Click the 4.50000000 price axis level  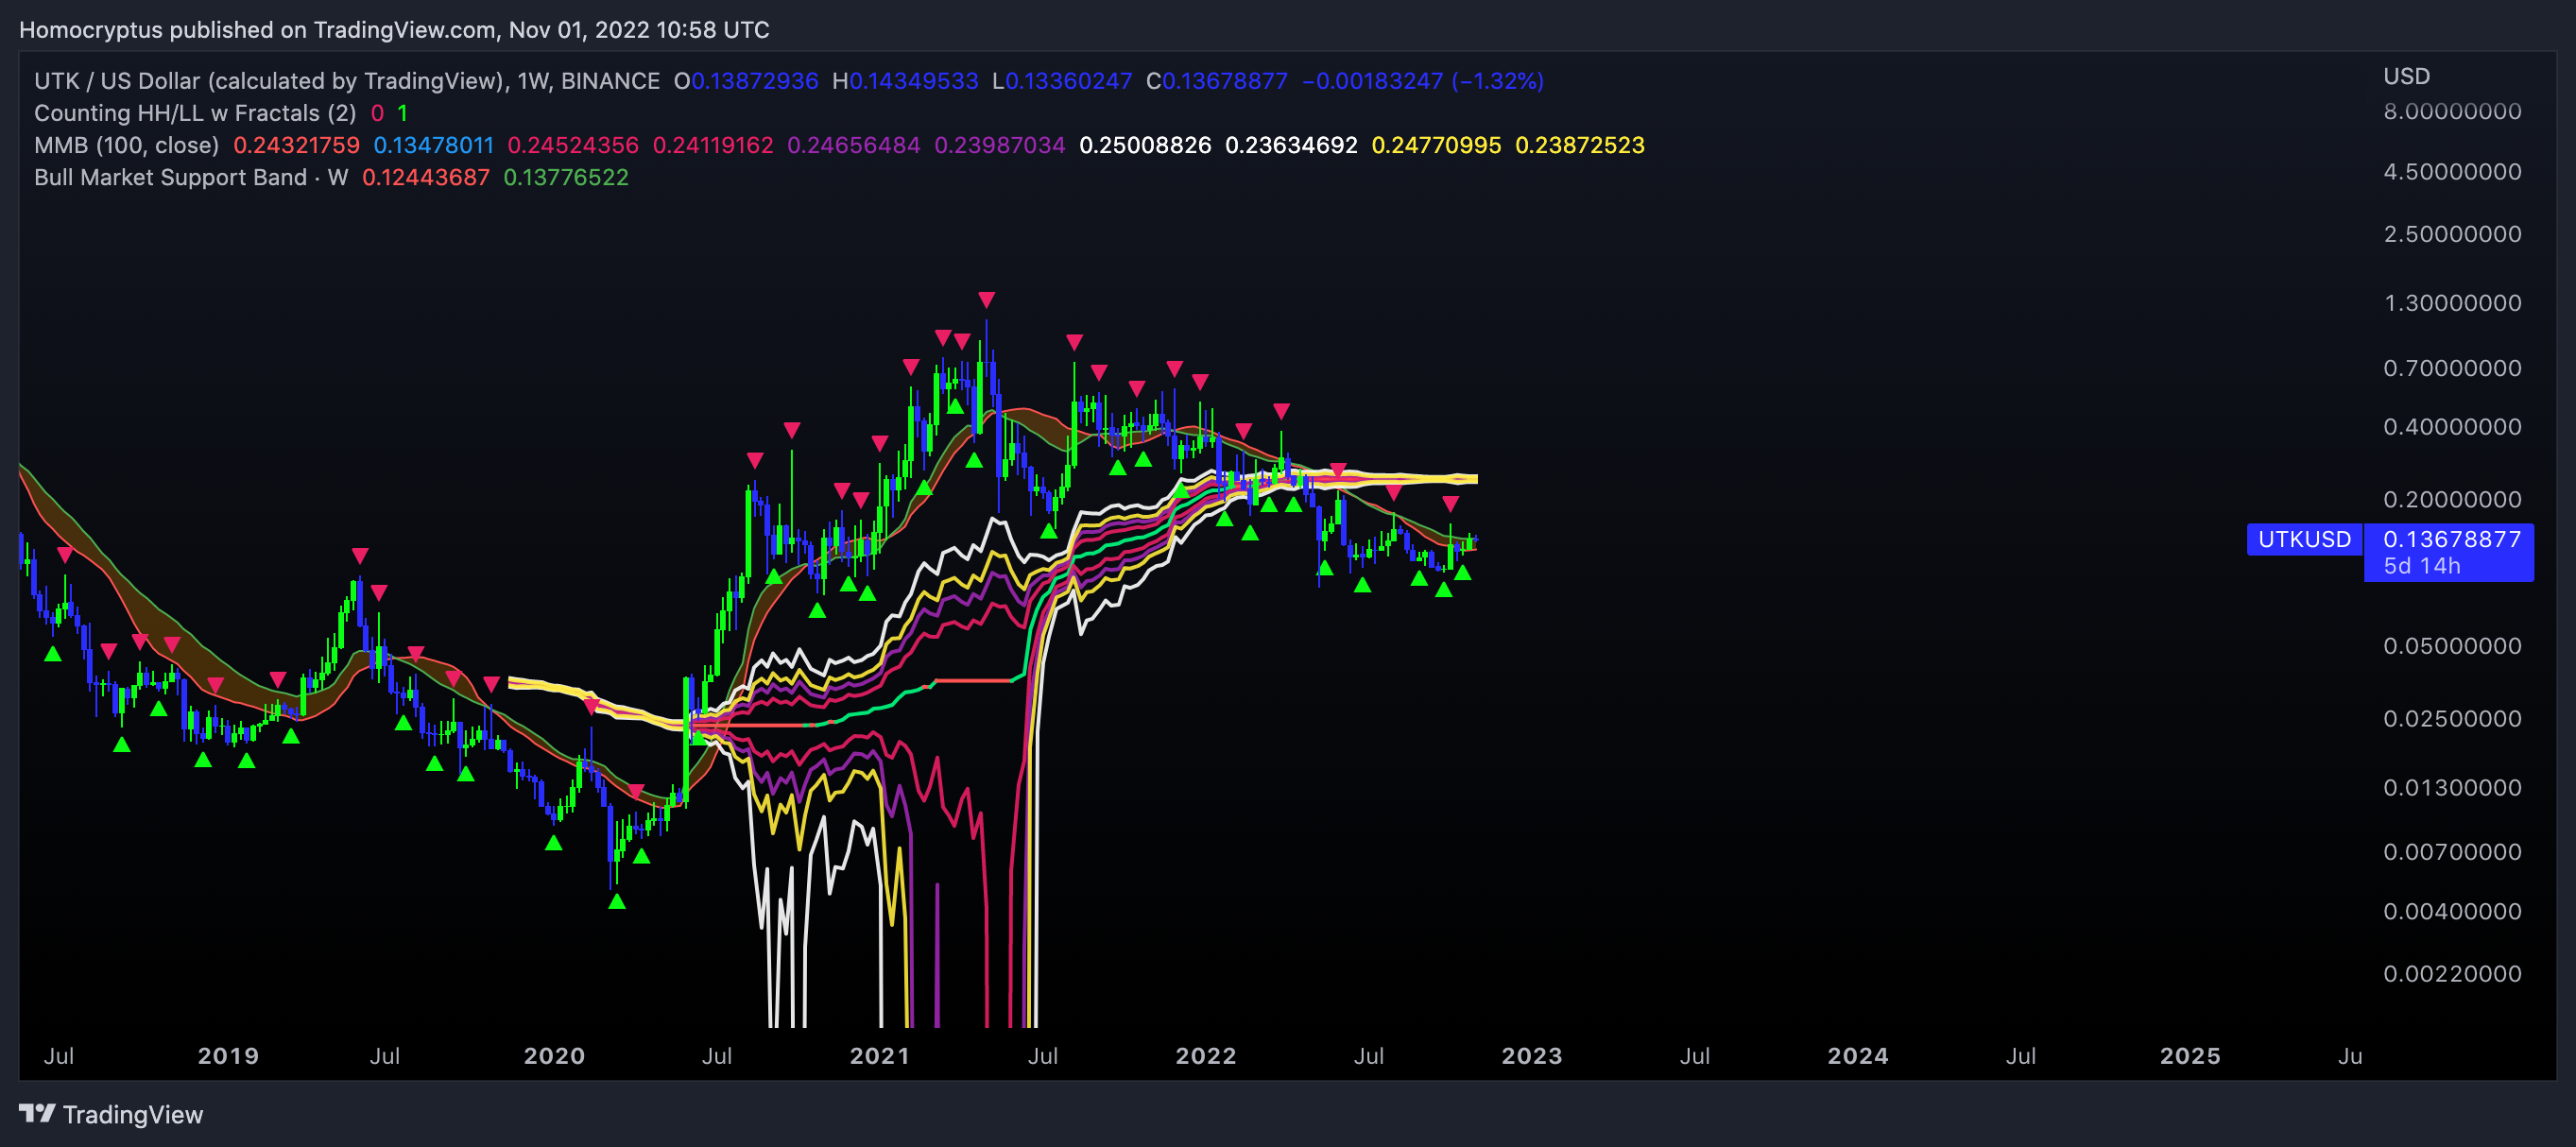click(2452, 172)
